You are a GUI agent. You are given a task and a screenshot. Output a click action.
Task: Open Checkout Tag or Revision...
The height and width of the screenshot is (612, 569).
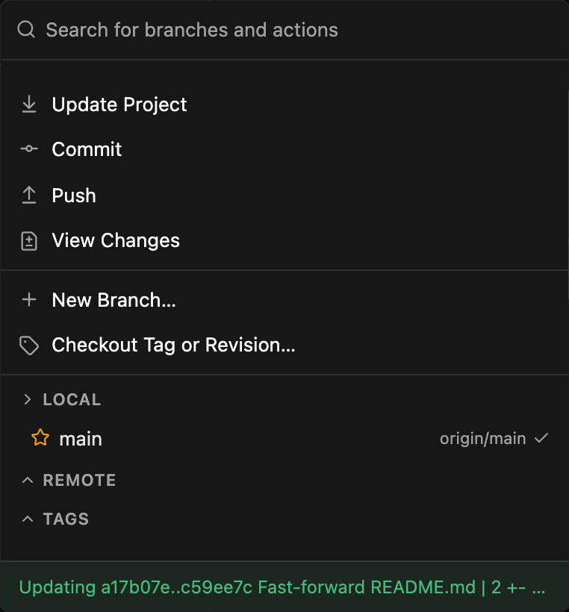pyautogui.click(x=284, y=345)
